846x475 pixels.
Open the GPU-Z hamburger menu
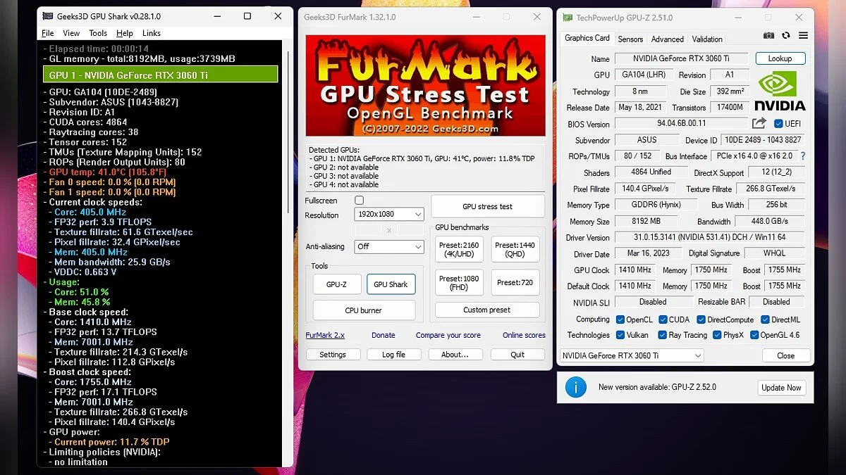[x=803, y=36]
